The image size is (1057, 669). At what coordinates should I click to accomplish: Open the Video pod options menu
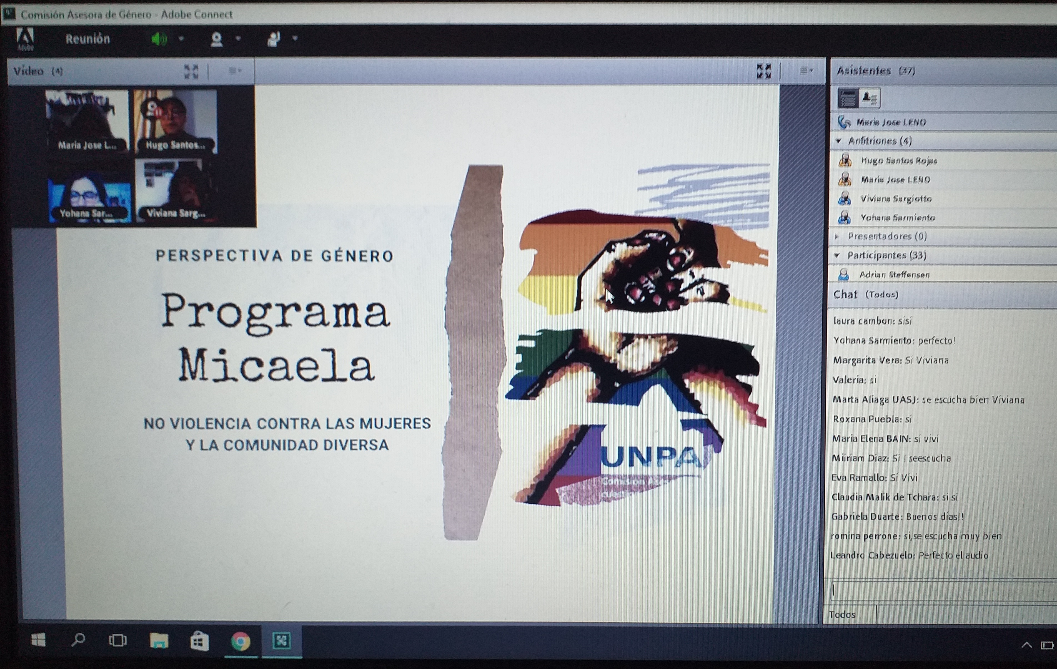point(234,71)
